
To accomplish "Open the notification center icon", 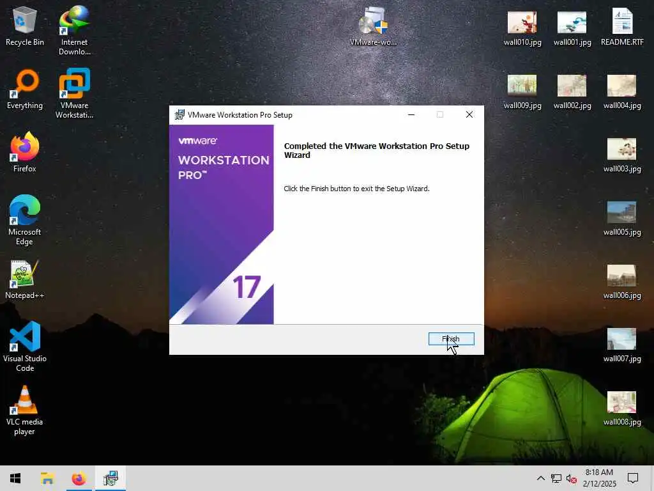I will [x=633, y=478].
